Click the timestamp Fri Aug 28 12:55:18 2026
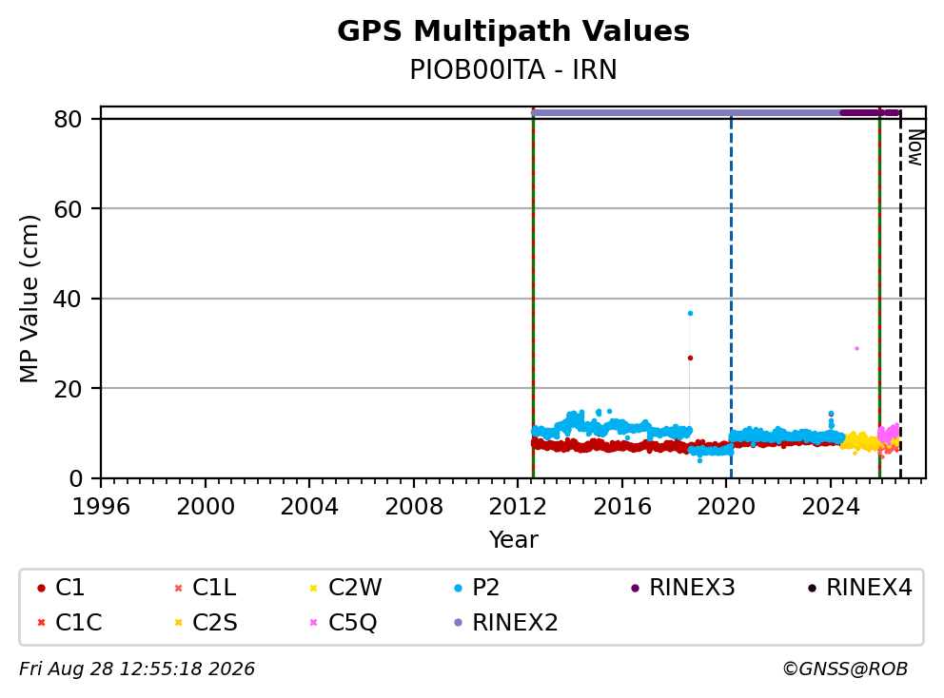This screenshot has width=944, height=698. coord(137,669)
